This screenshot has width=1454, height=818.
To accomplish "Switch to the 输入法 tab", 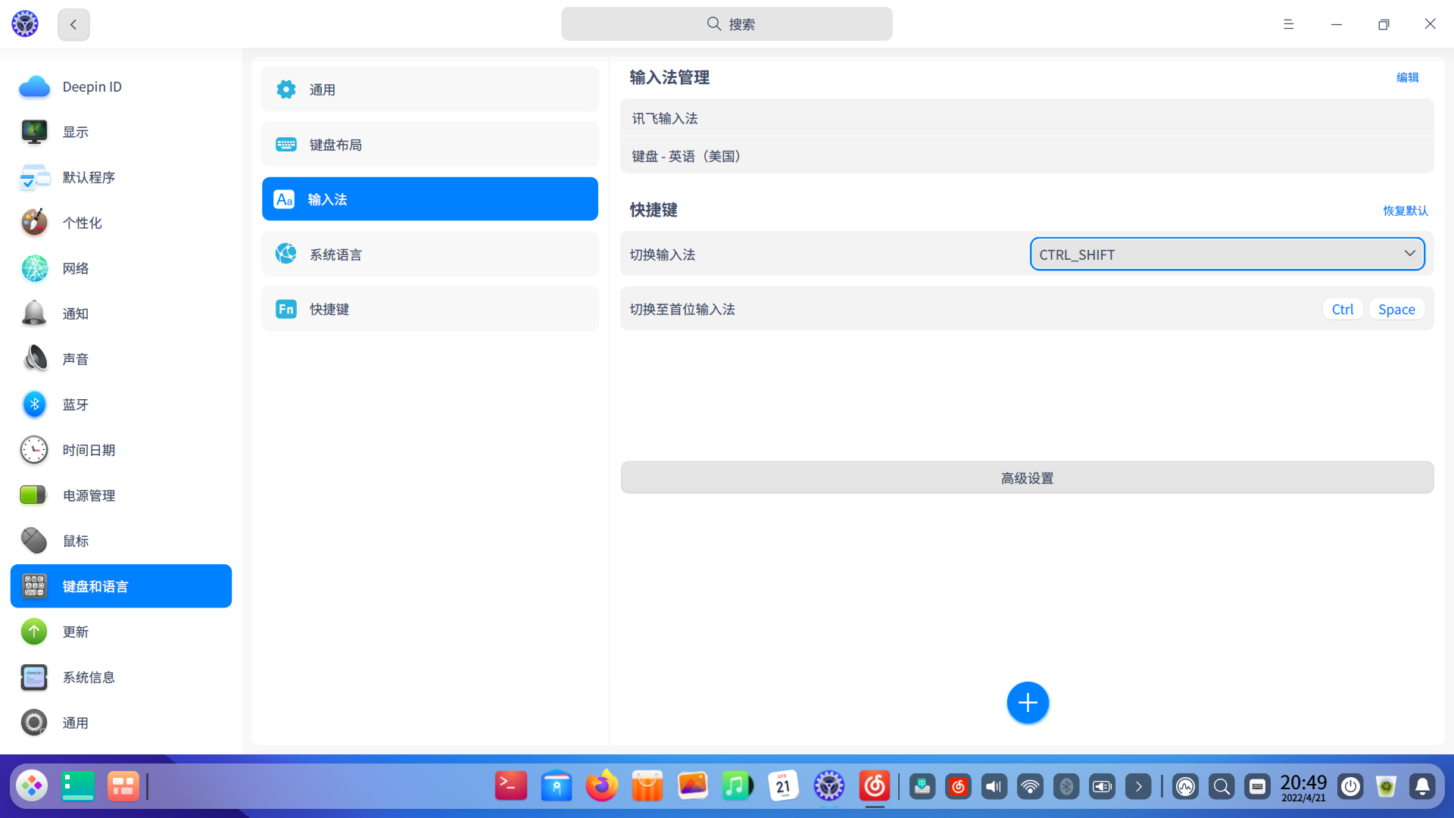I will pyautogui.click(x=429, y=198).
